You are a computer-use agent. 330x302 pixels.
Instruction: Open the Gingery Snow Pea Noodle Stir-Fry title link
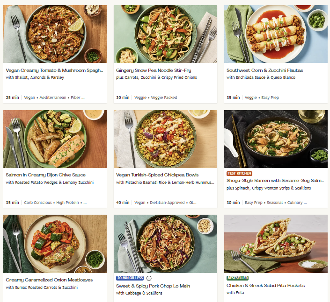click(154, 70)
